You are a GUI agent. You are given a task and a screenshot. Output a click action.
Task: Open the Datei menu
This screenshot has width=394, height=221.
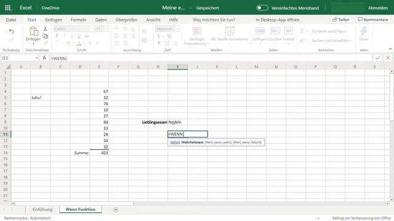click(11, 20)
